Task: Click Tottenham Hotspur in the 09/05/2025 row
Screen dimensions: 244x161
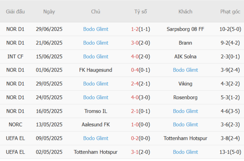Action: click(x=185, y=138)
